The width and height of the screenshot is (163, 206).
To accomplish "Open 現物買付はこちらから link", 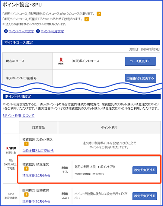I will [x=37, y=201].
